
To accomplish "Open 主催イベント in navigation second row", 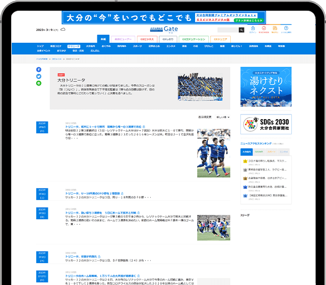I will click(44, 51).
